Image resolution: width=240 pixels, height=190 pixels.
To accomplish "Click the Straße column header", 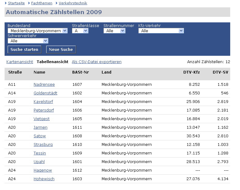I will [x=15, y=72].
